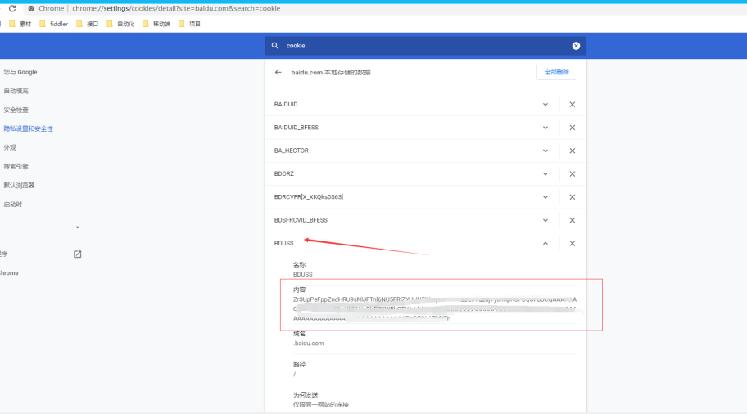
Task: Click the baidu.com 本地存储的数据 heading
Action: (331, 72)
